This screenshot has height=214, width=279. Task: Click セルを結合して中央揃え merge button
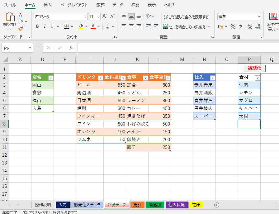pyautogui.click(x=184, y=27)
